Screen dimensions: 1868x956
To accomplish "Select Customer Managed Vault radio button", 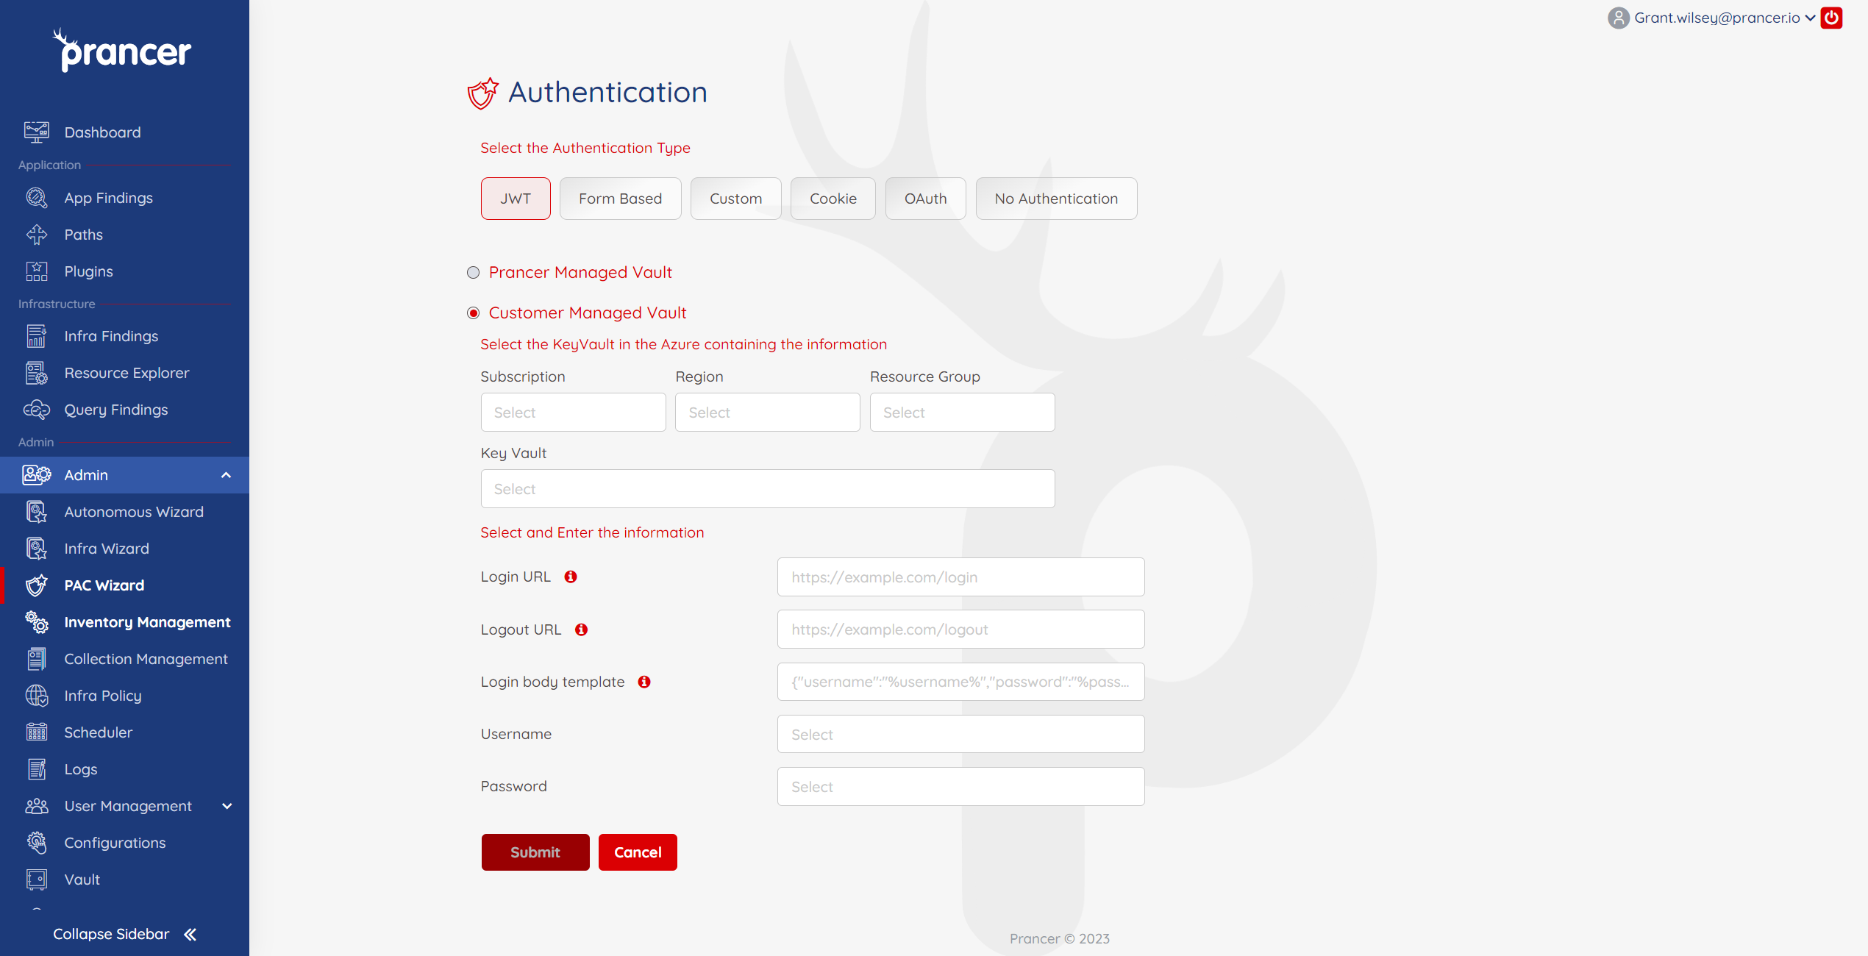I will tap(474, 313).
